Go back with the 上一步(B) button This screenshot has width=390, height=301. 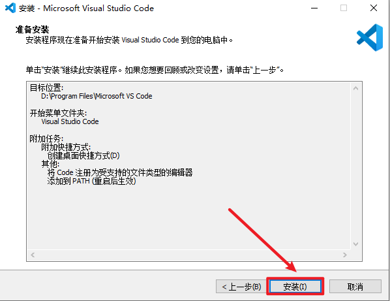click(241, 287)
